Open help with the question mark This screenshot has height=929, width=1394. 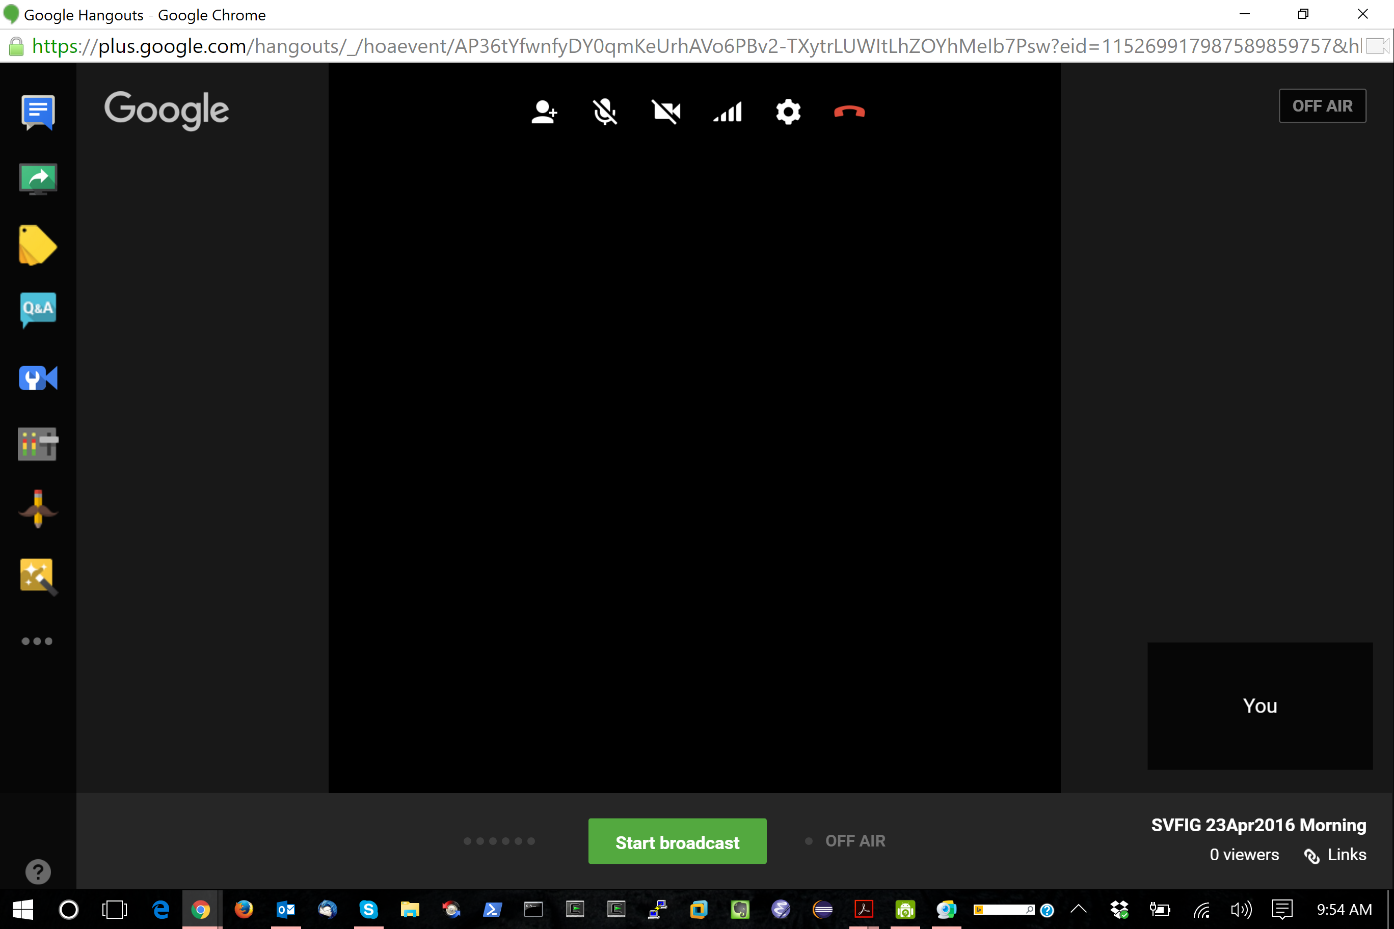click(x=37, y=871)
